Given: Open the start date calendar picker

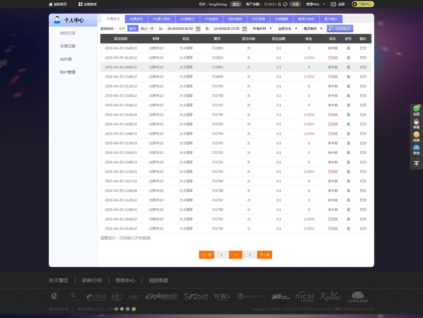Looking at the screenshot, I should [198, 29].
